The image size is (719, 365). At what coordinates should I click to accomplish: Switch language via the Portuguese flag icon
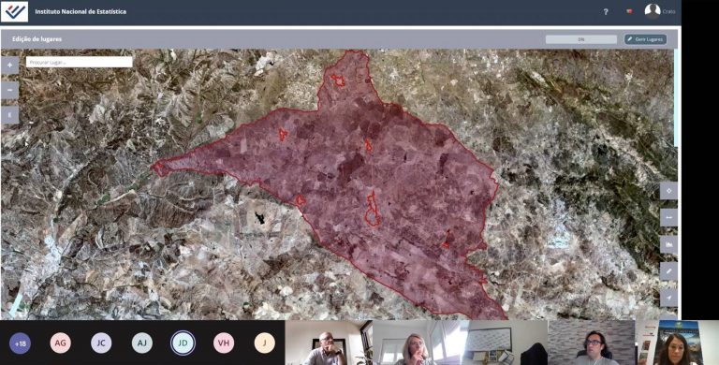629,11
